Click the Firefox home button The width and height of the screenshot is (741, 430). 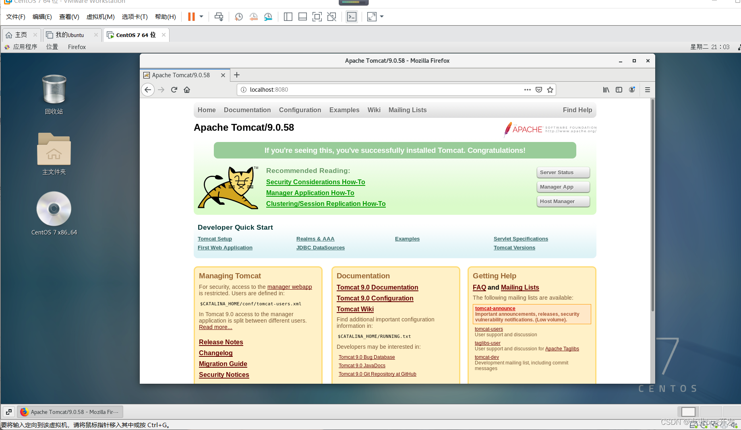187,90
